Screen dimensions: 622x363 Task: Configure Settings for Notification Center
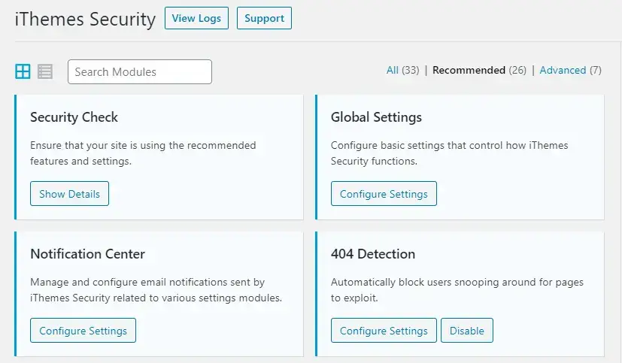pos(83,331)
